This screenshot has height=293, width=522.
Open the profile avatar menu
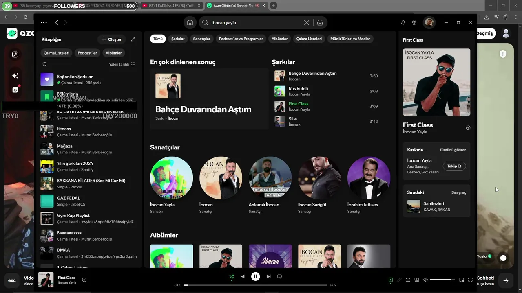click(429, 23)
